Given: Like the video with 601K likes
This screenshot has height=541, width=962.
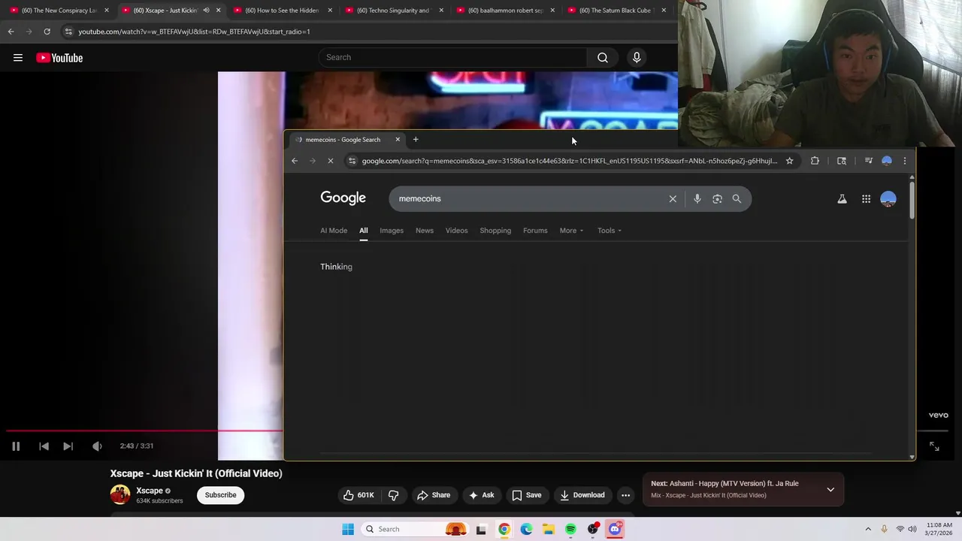Looking at the screenshot, I should (x=358, y=495).
